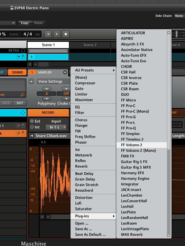Click the Copy button

[x=25, y=23]
